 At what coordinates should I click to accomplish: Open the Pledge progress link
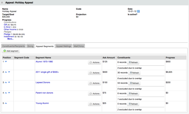click(x=7, y=34)
